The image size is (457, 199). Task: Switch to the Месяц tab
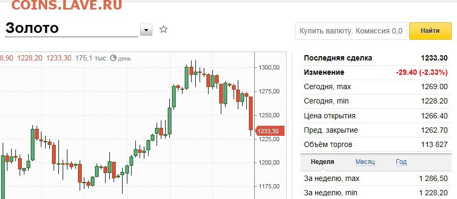click(x=365, y=162)
